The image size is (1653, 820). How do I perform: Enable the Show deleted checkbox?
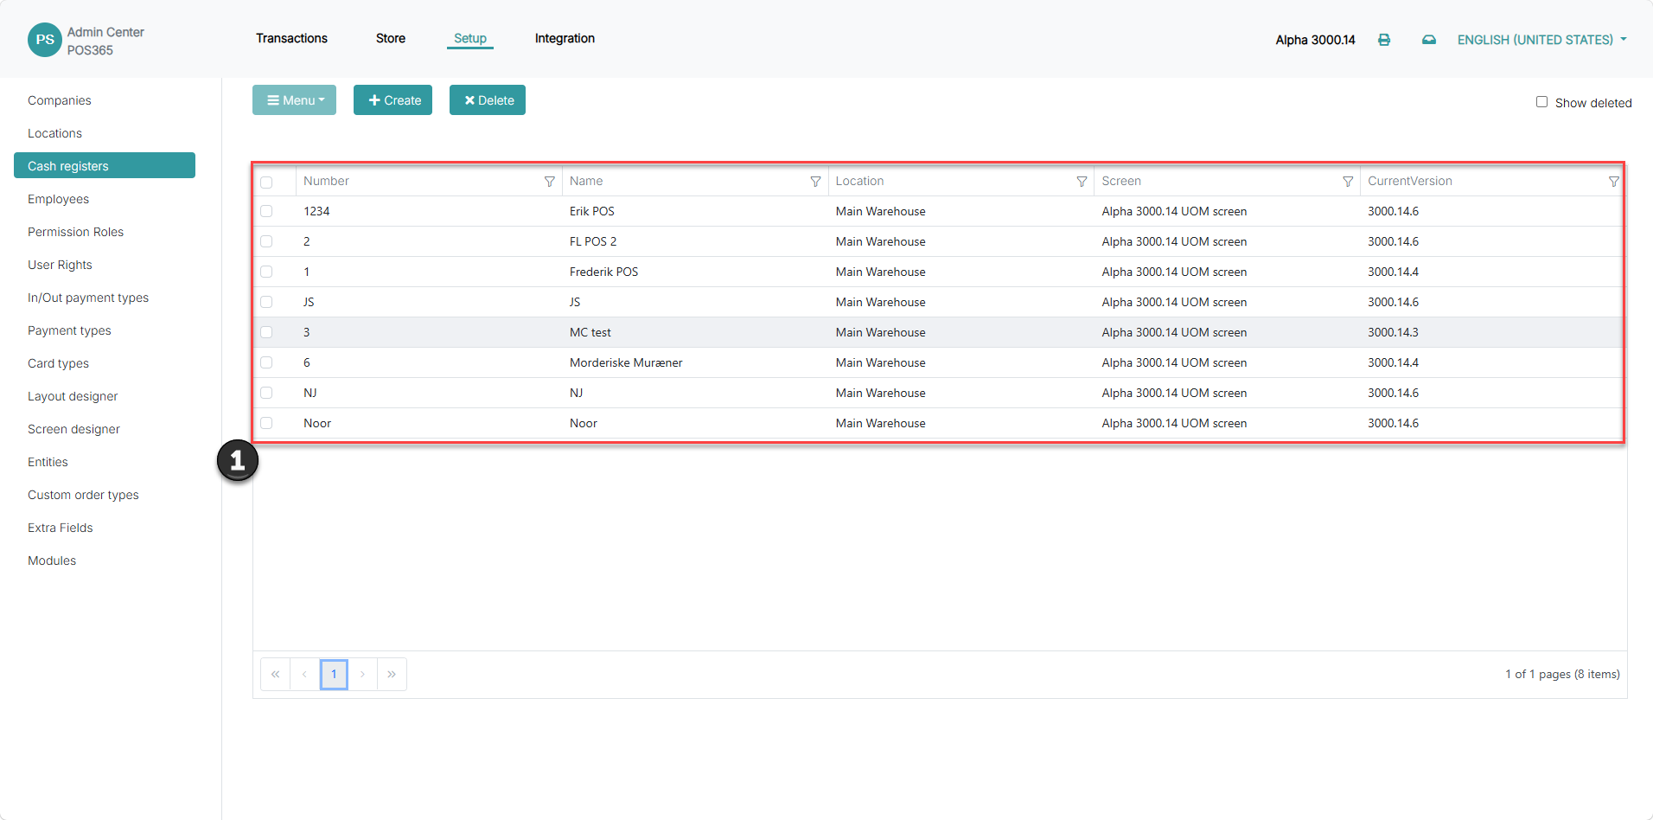(1541, 102)
